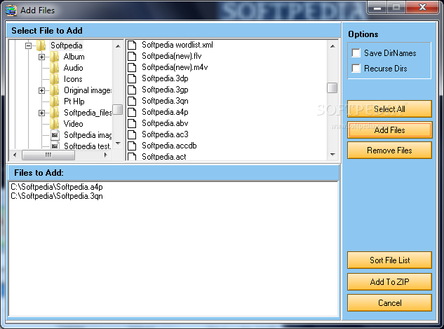Select Softpedia.accdb file name

[x=169, y=146]
